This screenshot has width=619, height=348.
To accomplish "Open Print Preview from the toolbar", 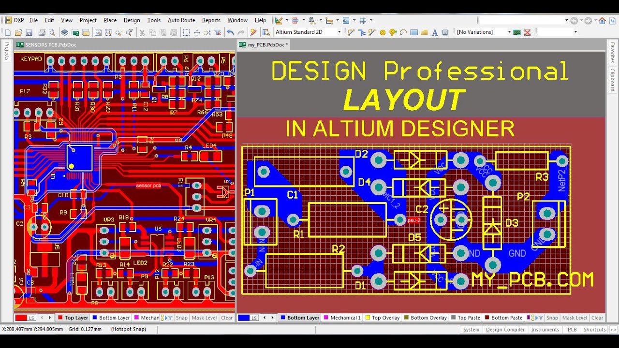I will click(52, 32).
